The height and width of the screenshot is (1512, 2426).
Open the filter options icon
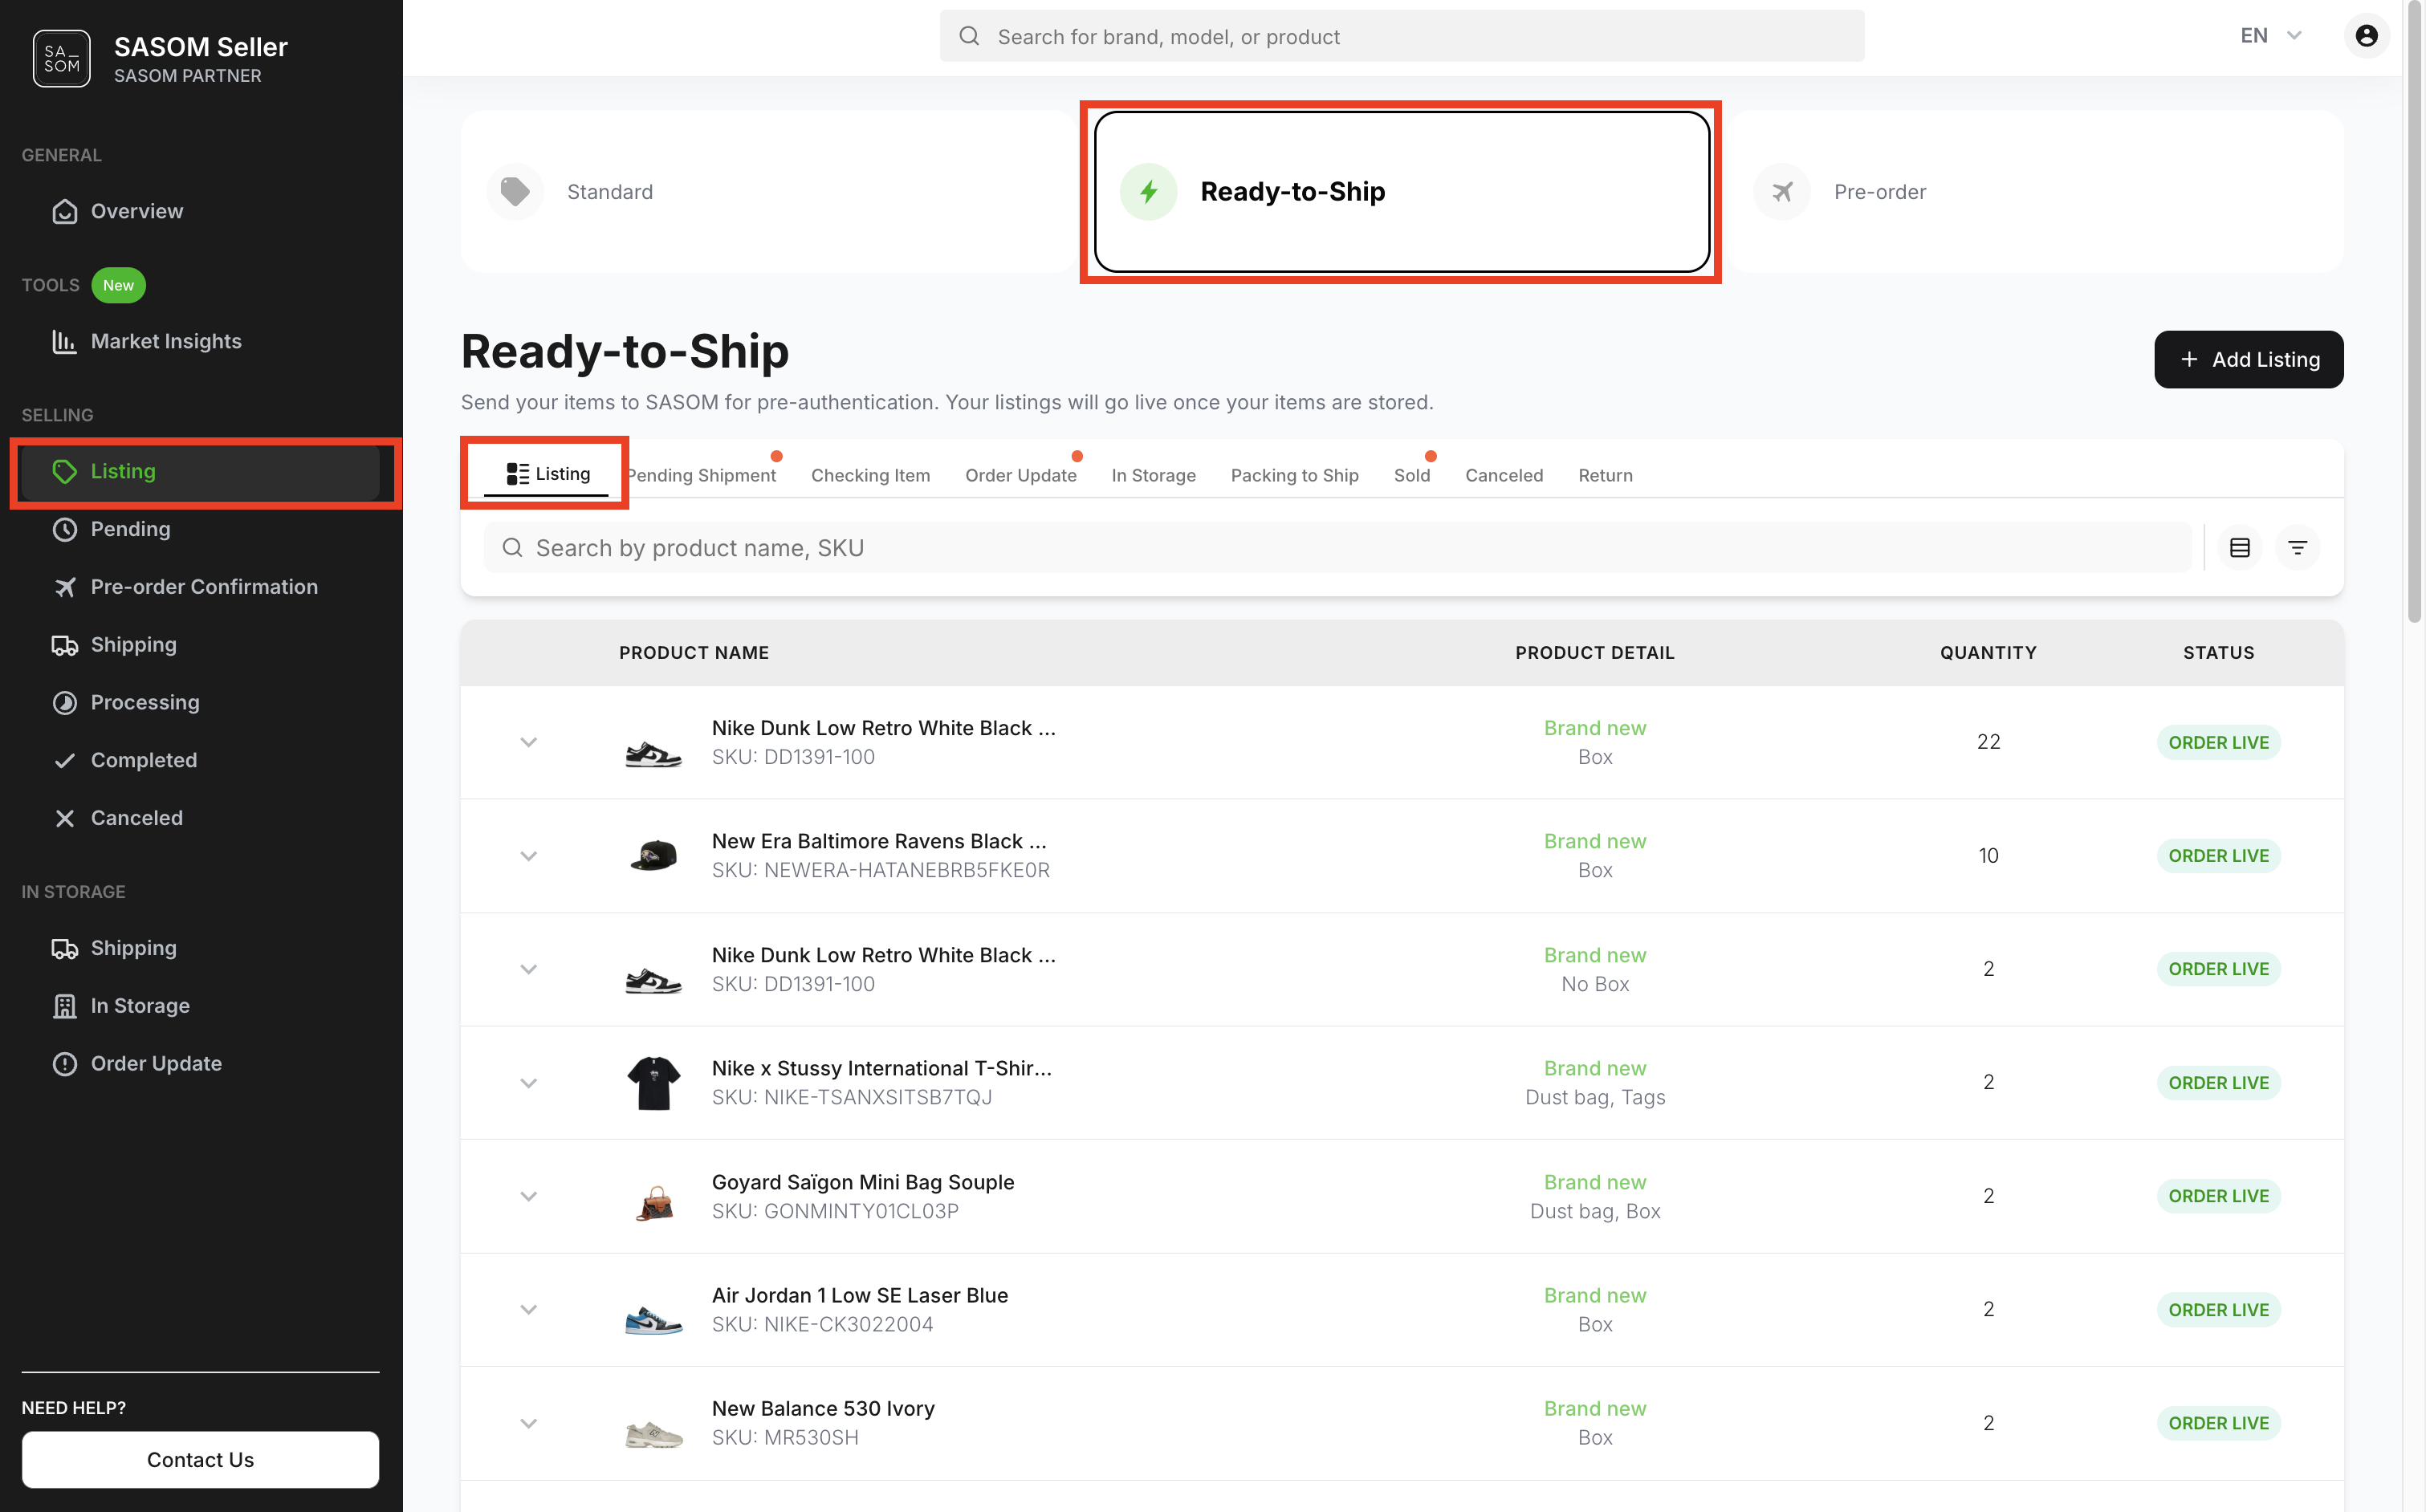coord(2297,548)
